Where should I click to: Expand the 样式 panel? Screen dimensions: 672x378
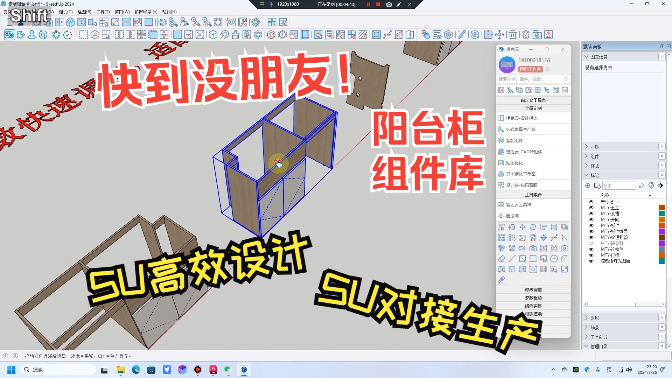click(586, 166)
